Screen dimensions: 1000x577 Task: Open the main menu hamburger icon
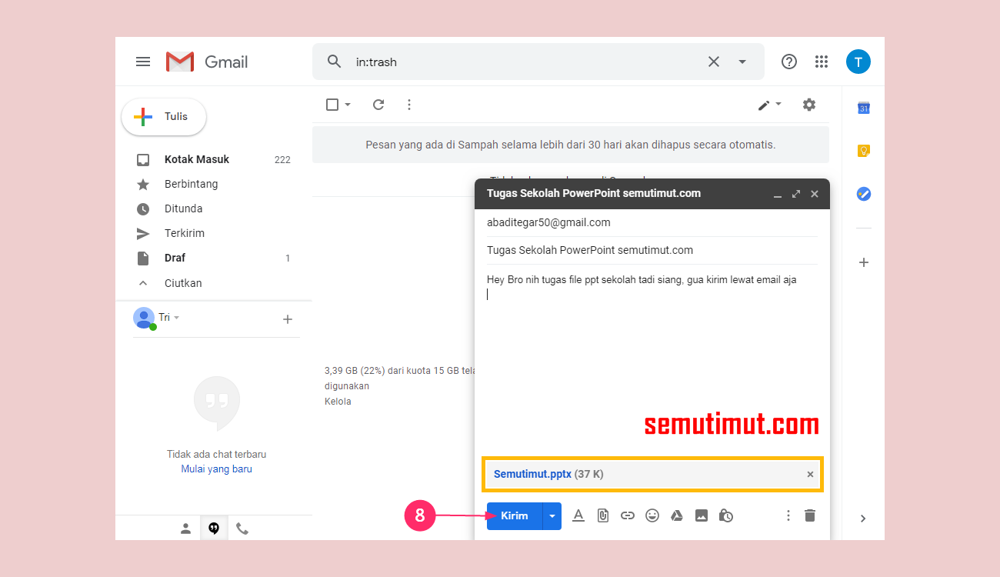point(143,62)
